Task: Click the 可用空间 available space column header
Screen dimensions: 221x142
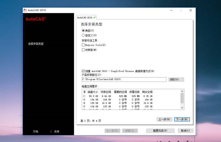Action: (106, 92)
